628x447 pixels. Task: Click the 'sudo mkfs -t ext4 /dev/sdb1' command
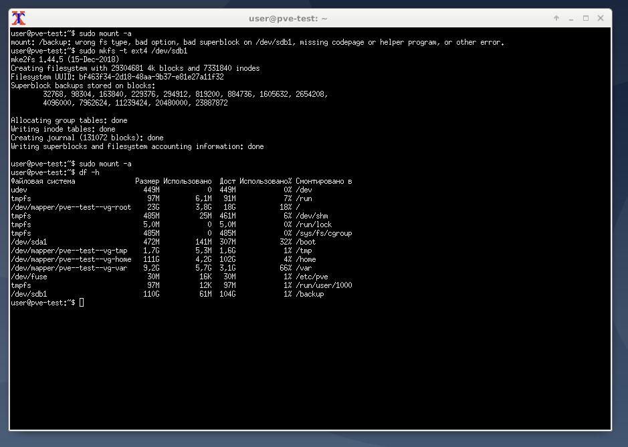click(x=133, y=51)
